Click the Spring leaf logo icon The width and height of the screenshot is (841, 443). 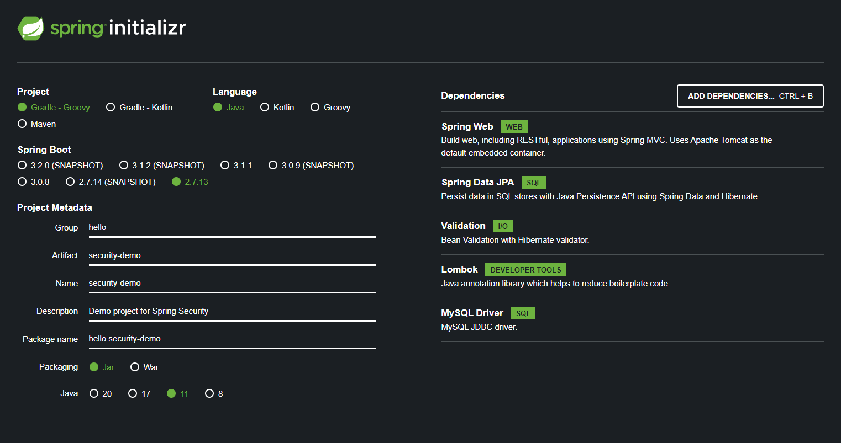tap(31, 28)
